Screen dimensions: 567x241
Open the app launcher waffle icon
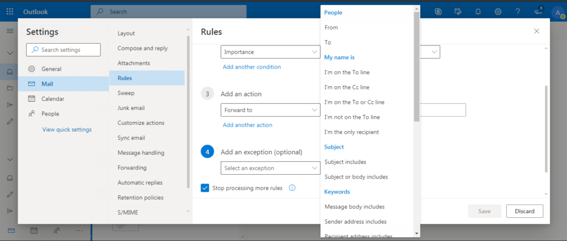(x=10, y=12)
